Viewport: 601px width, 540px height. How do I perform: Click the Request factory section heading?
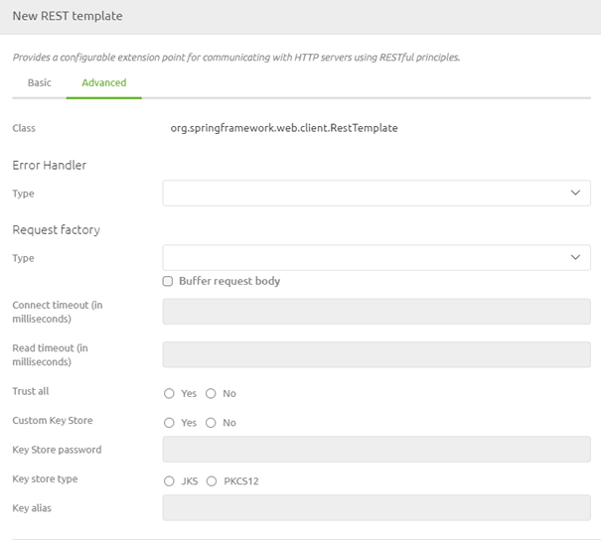point(57,229)
